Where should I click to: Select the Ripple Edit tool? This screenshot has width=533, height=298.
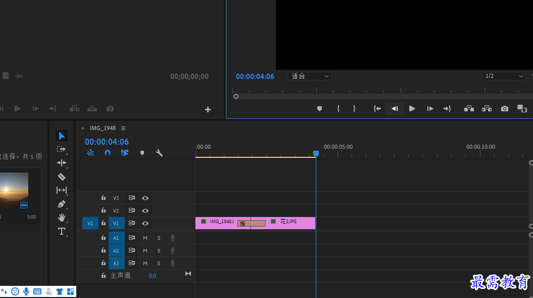point(62,163)
